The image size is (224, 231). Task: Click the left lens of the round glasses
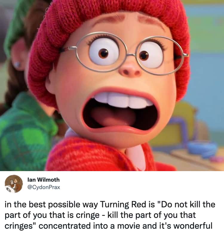102,52
